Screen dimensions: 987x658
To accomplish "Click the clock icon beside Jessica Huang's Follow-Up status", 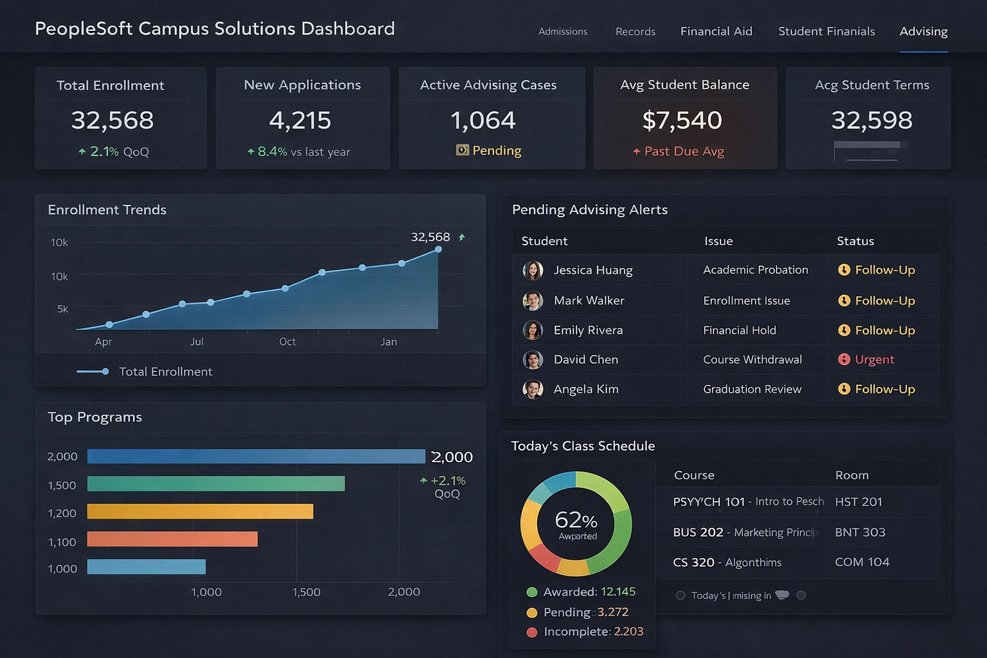I will click(844, 270).
